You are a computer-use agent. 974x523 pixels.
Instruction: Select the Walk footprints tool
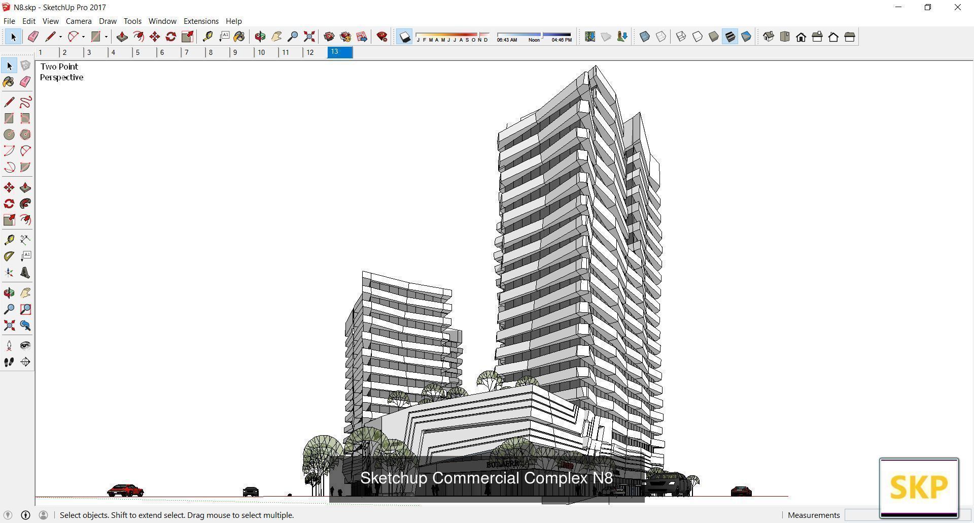(9, 362)
